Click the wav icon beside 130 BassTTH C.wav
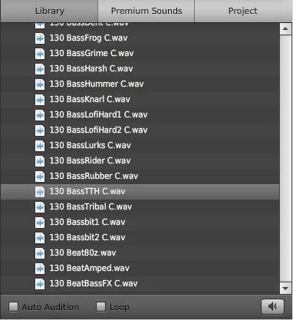The width and height of the screenshot is (293, 320). coord(40,192)
